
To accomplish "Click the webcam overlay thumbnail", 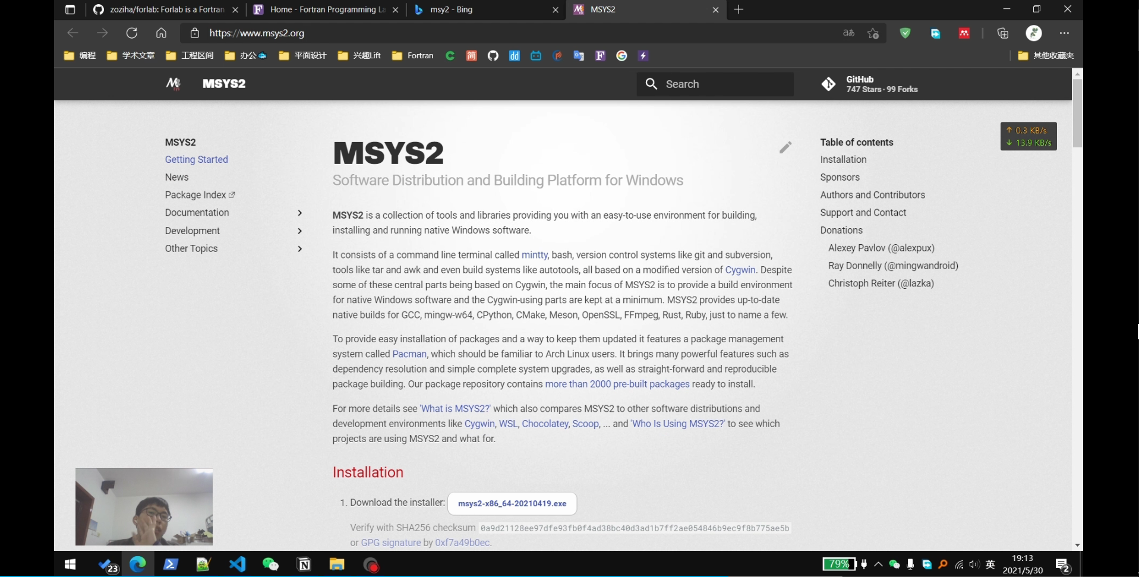I will (144, 507).
